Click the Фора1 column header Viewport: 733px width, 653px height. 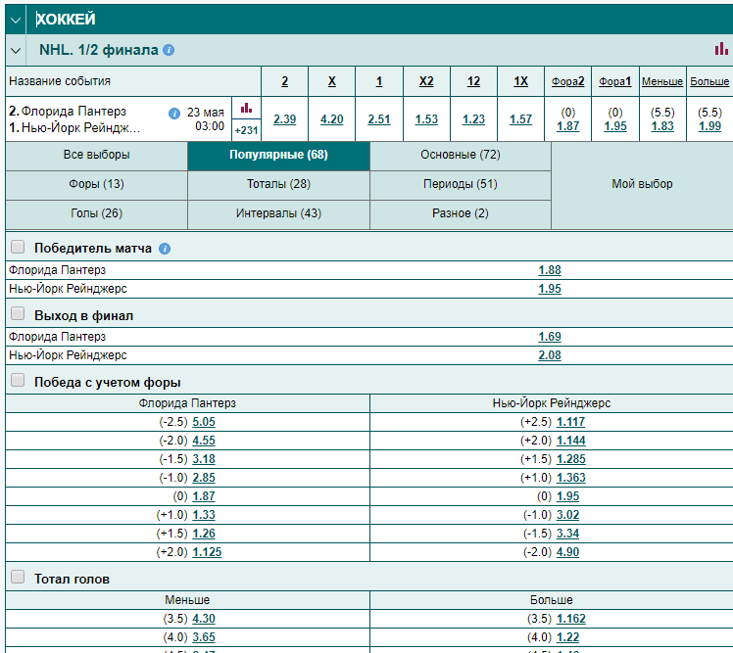pos(615,81)
